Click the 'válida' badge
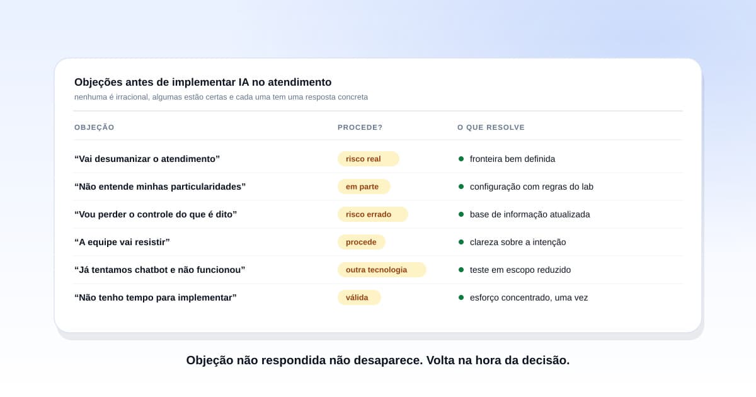This screenshot has height=397, width=756. tap(359, 297)
